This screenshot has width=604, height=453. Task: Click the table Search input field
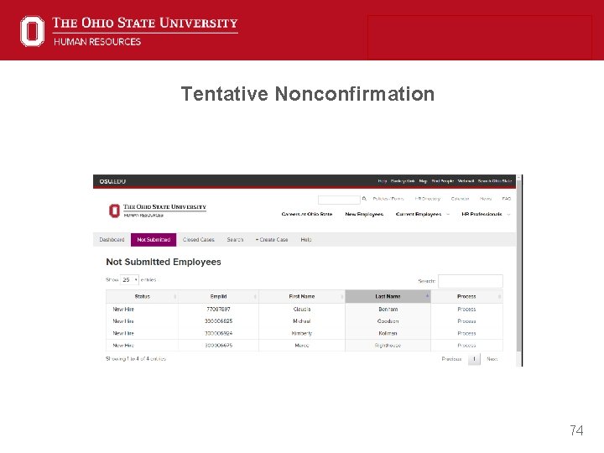point(471,281)
